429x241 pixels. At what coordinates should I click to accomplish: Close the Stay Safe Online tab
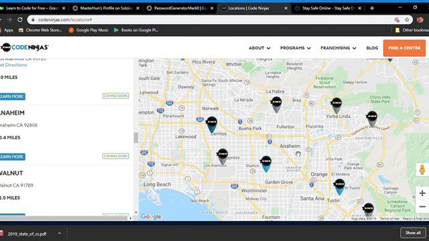click(x=359, y=8)
